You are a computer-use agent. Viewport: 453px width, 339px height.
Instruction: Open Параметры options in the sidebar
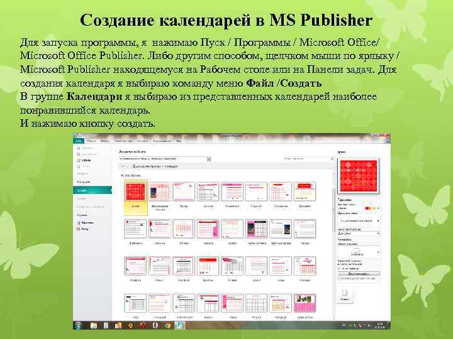click(x=86, y=222)
